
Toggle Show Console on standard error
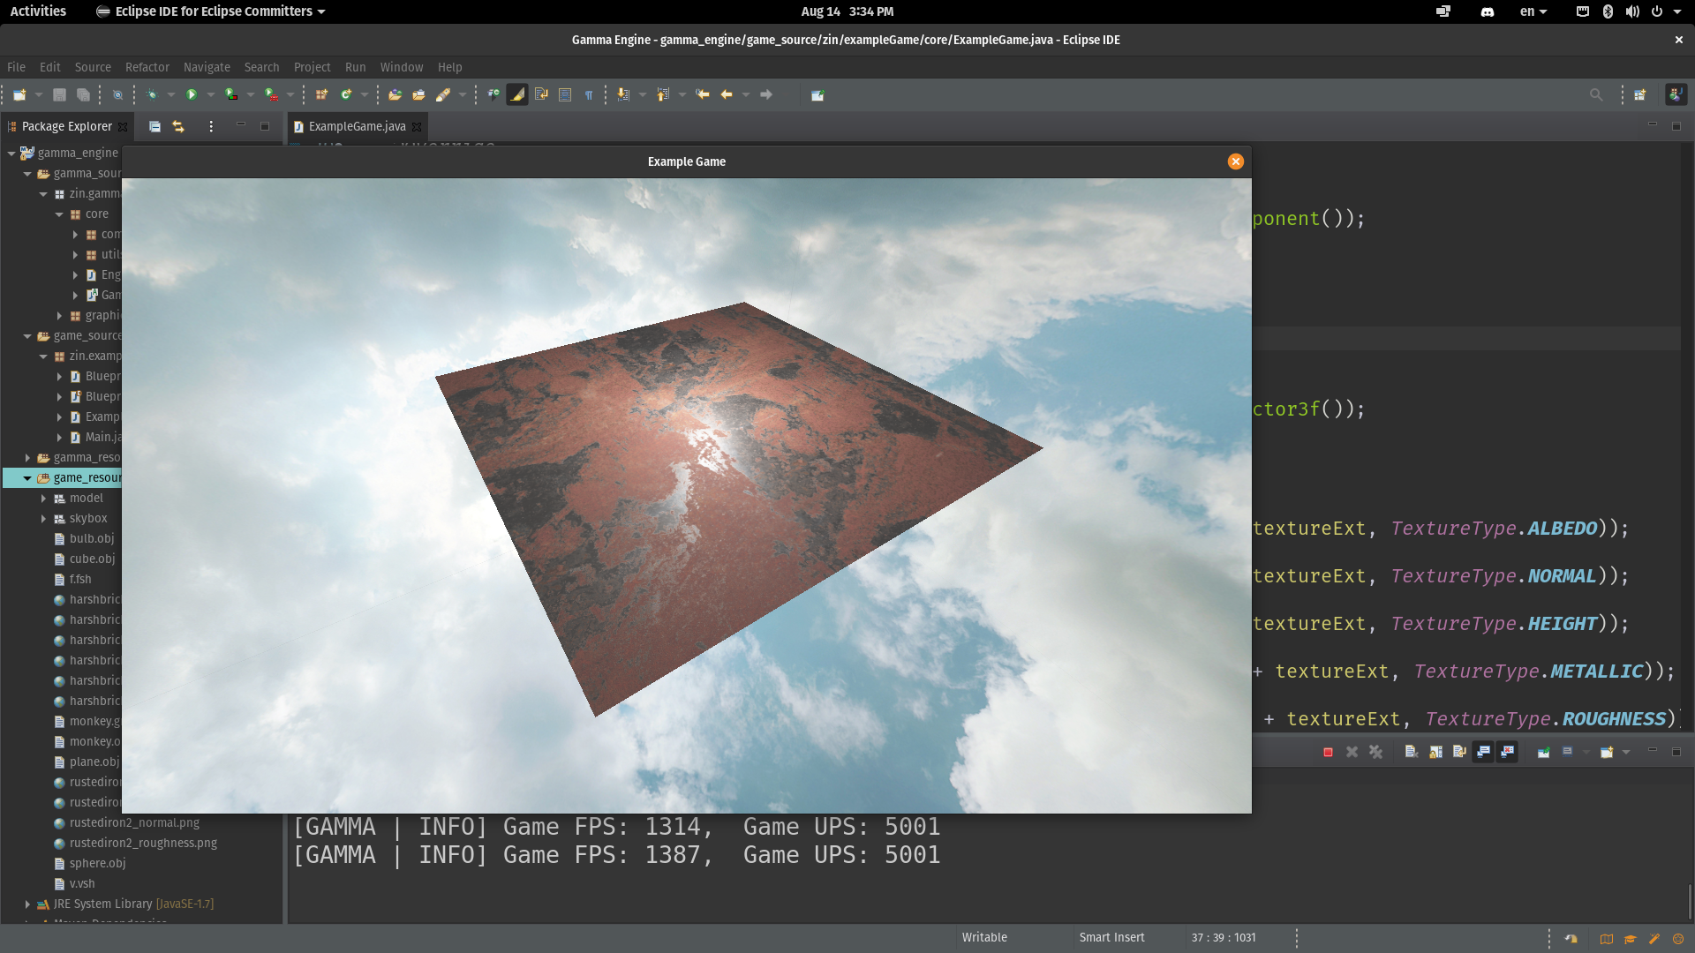[x=1507, y=753]
